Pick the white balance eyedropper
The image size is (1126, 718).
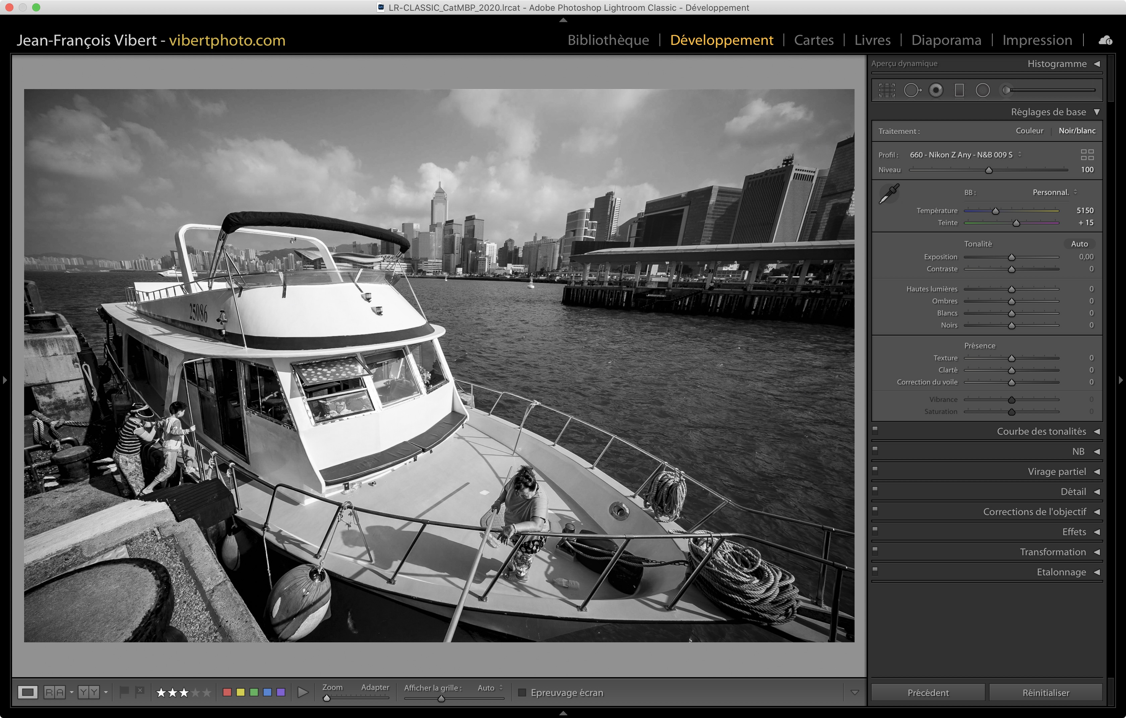coord(889,193)
